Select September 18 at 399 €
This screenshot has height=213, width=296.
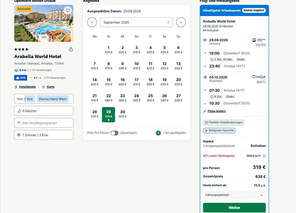(x=151, y=82)
